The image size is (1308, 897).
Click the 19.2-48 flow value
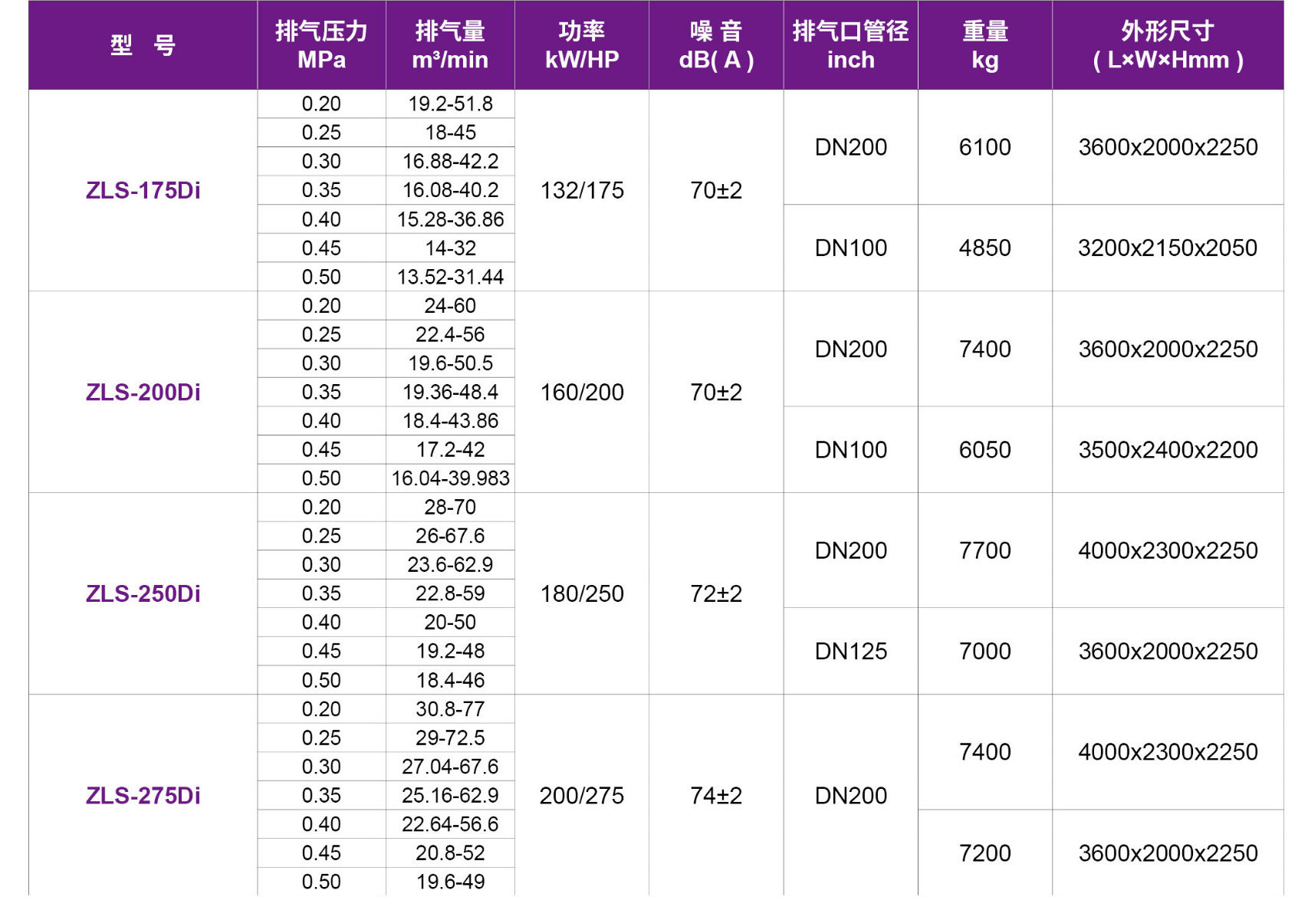coord(450,651)
